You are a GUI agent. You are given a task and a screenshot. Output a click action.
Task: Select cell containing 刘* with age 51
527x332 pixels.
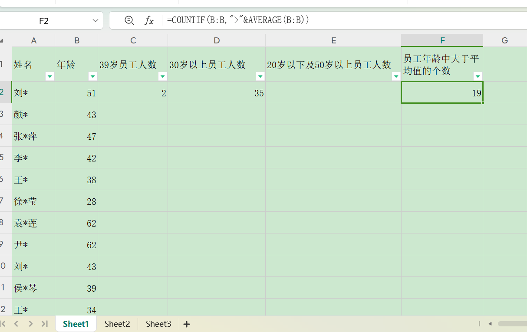click(x=33, y=92)
